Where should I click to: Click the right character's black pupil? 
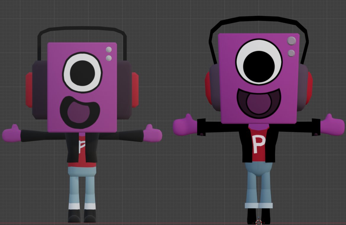coord(259,67)
